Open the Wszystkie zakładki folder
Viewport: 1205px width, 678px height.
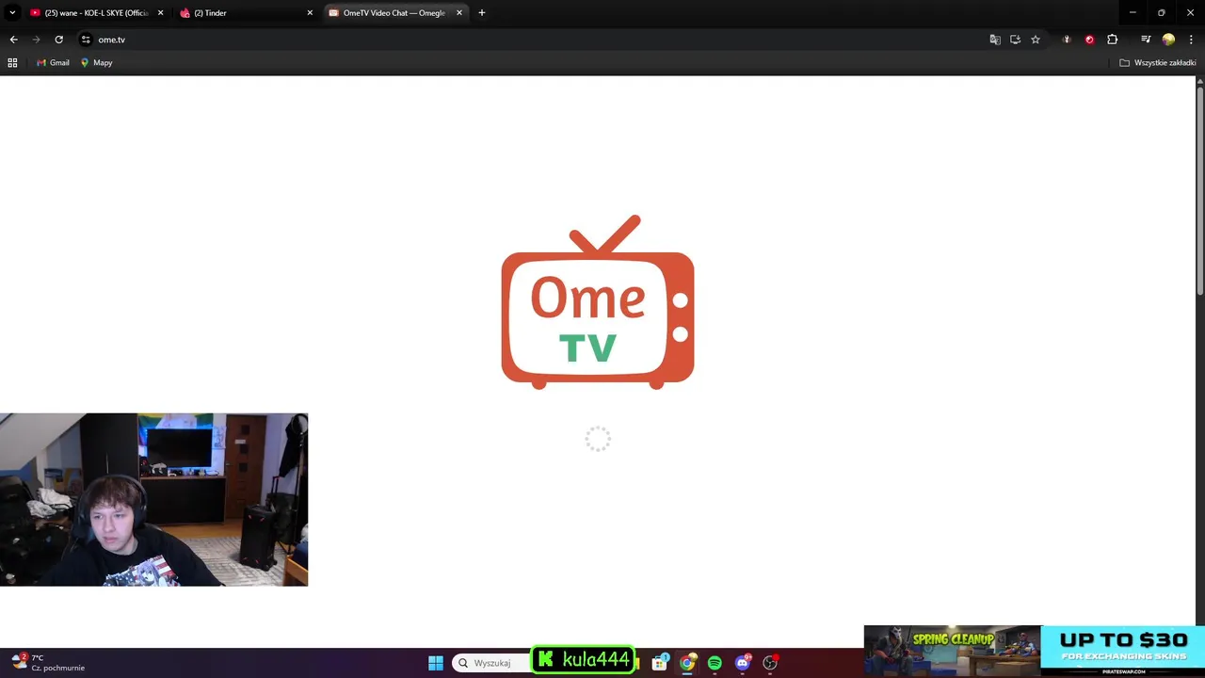pyautogui.click(x=1157, y=62)
